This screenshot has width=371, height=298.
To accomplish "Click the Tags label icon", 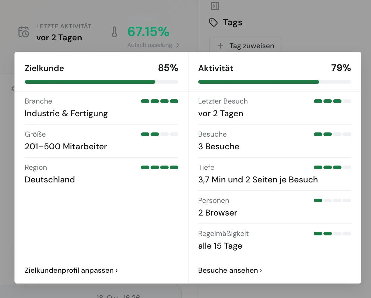I will coord(214,23).
